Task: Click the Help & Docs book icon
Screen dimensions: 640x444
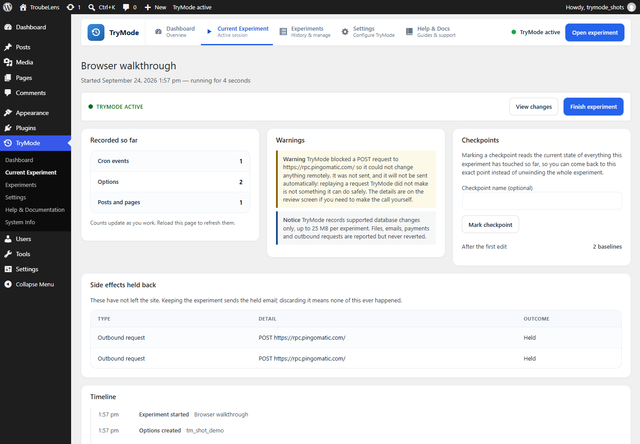Action: tap(409, 32)
